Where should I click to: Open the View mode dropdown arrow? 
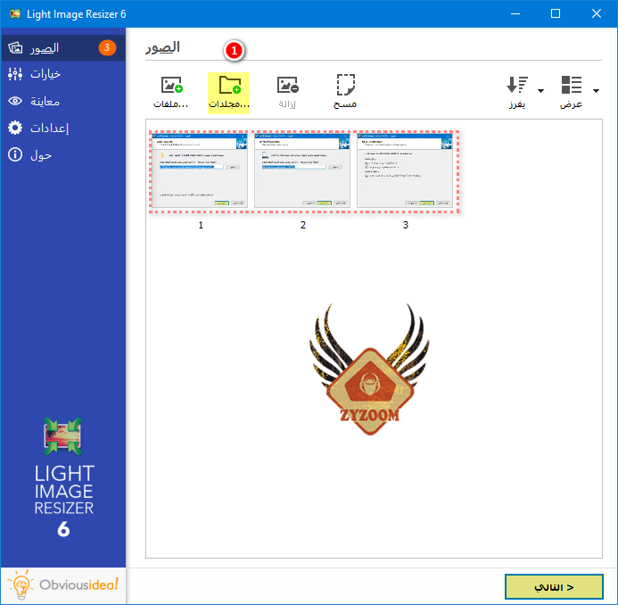[x=596, y=91]
